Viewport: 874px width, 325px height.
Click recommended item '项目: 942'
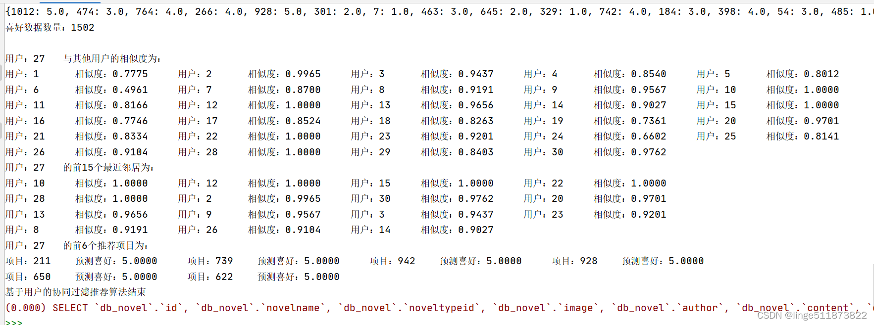[x=392, y=261]
